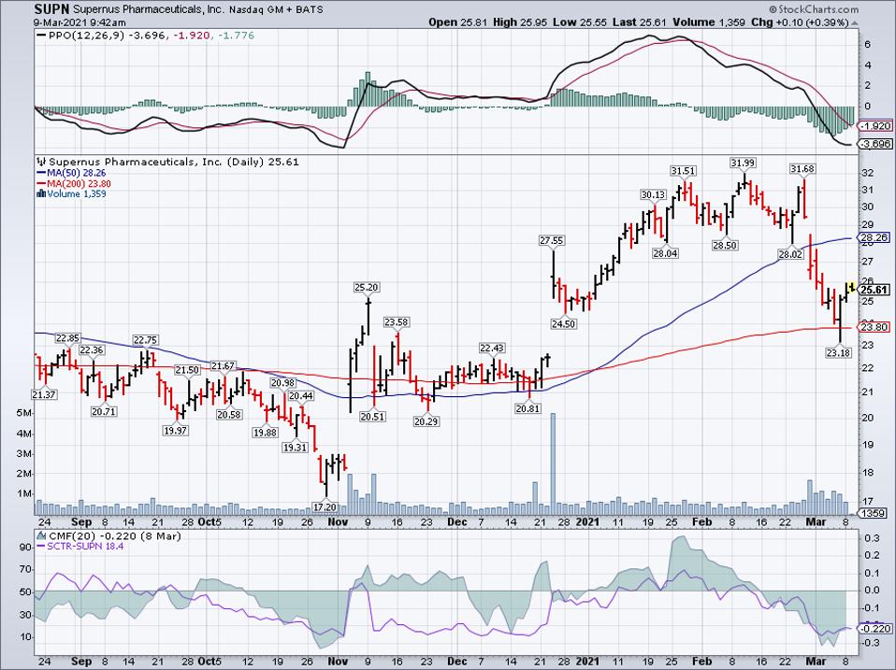The image size is (896, 670).
Task: Click the 28.50 low price label
Action: [x=724, y=246]
